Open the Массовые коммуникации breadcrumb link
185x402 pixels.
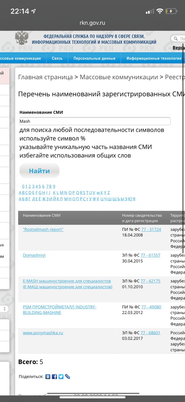(x=119, y=77)
